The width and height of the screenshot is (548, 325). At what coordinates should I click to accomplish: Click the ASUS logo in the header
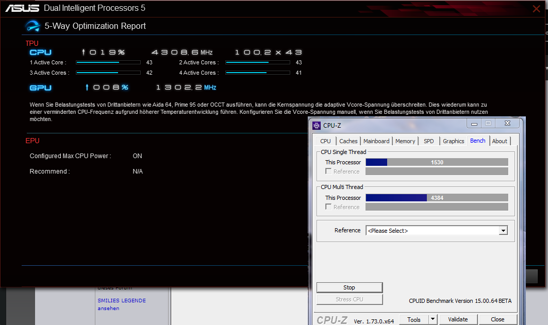click(x=22, y=8)
